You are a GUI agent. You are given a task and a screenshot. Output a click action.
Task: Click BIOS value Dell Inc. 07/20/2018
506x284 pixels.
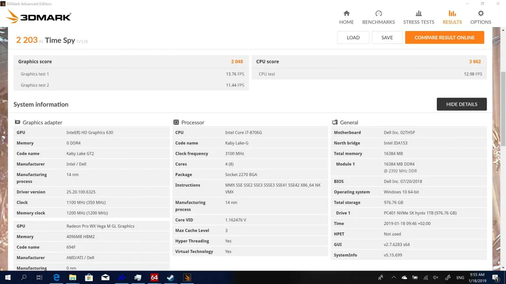pos(403,181)
